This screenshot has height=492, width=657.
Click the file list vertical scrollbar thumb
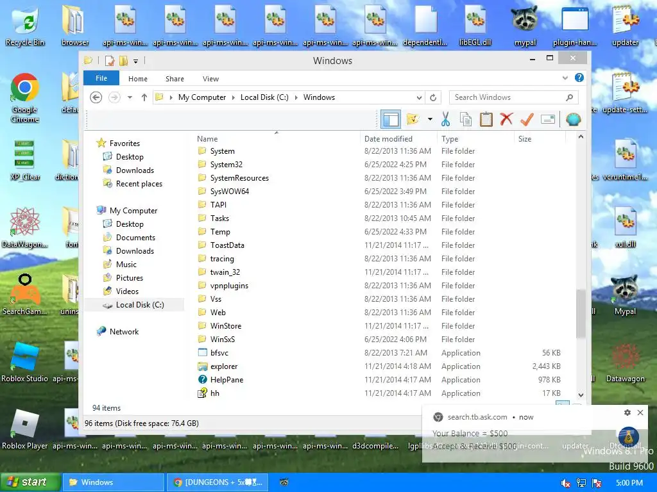click(x=581, y=314)
